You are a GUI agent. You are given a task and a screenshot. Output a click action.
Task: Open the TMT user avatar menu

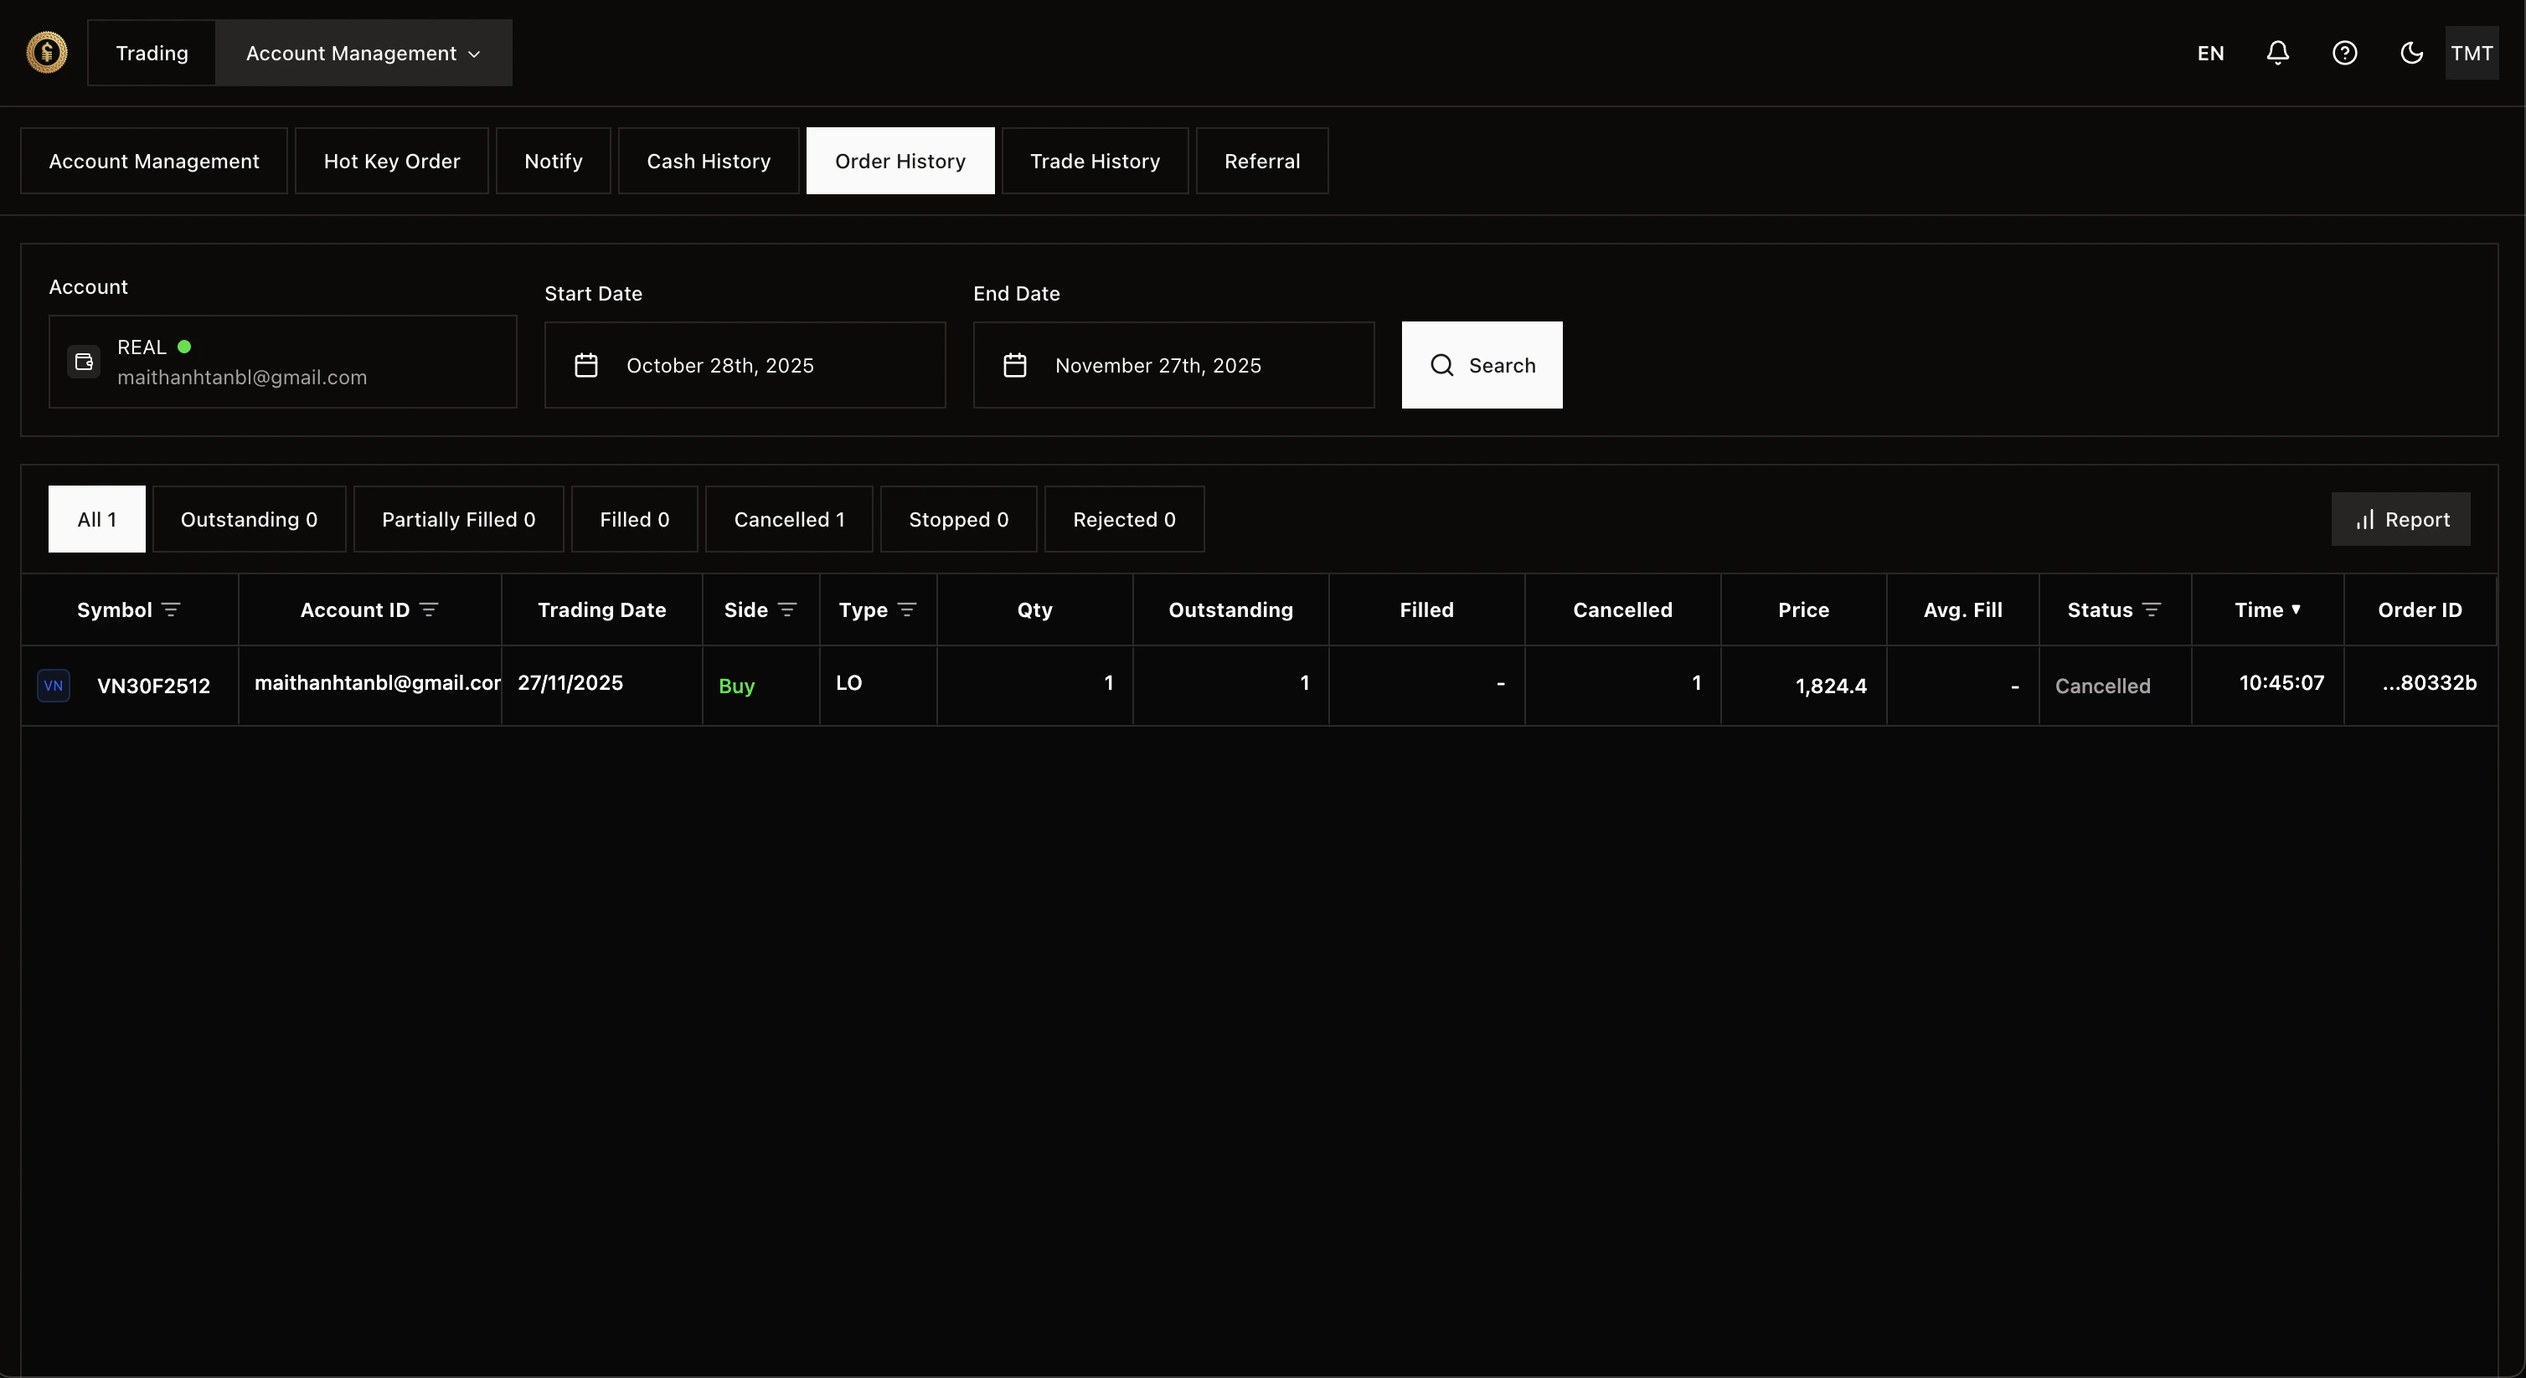[x=2471, y=53]
